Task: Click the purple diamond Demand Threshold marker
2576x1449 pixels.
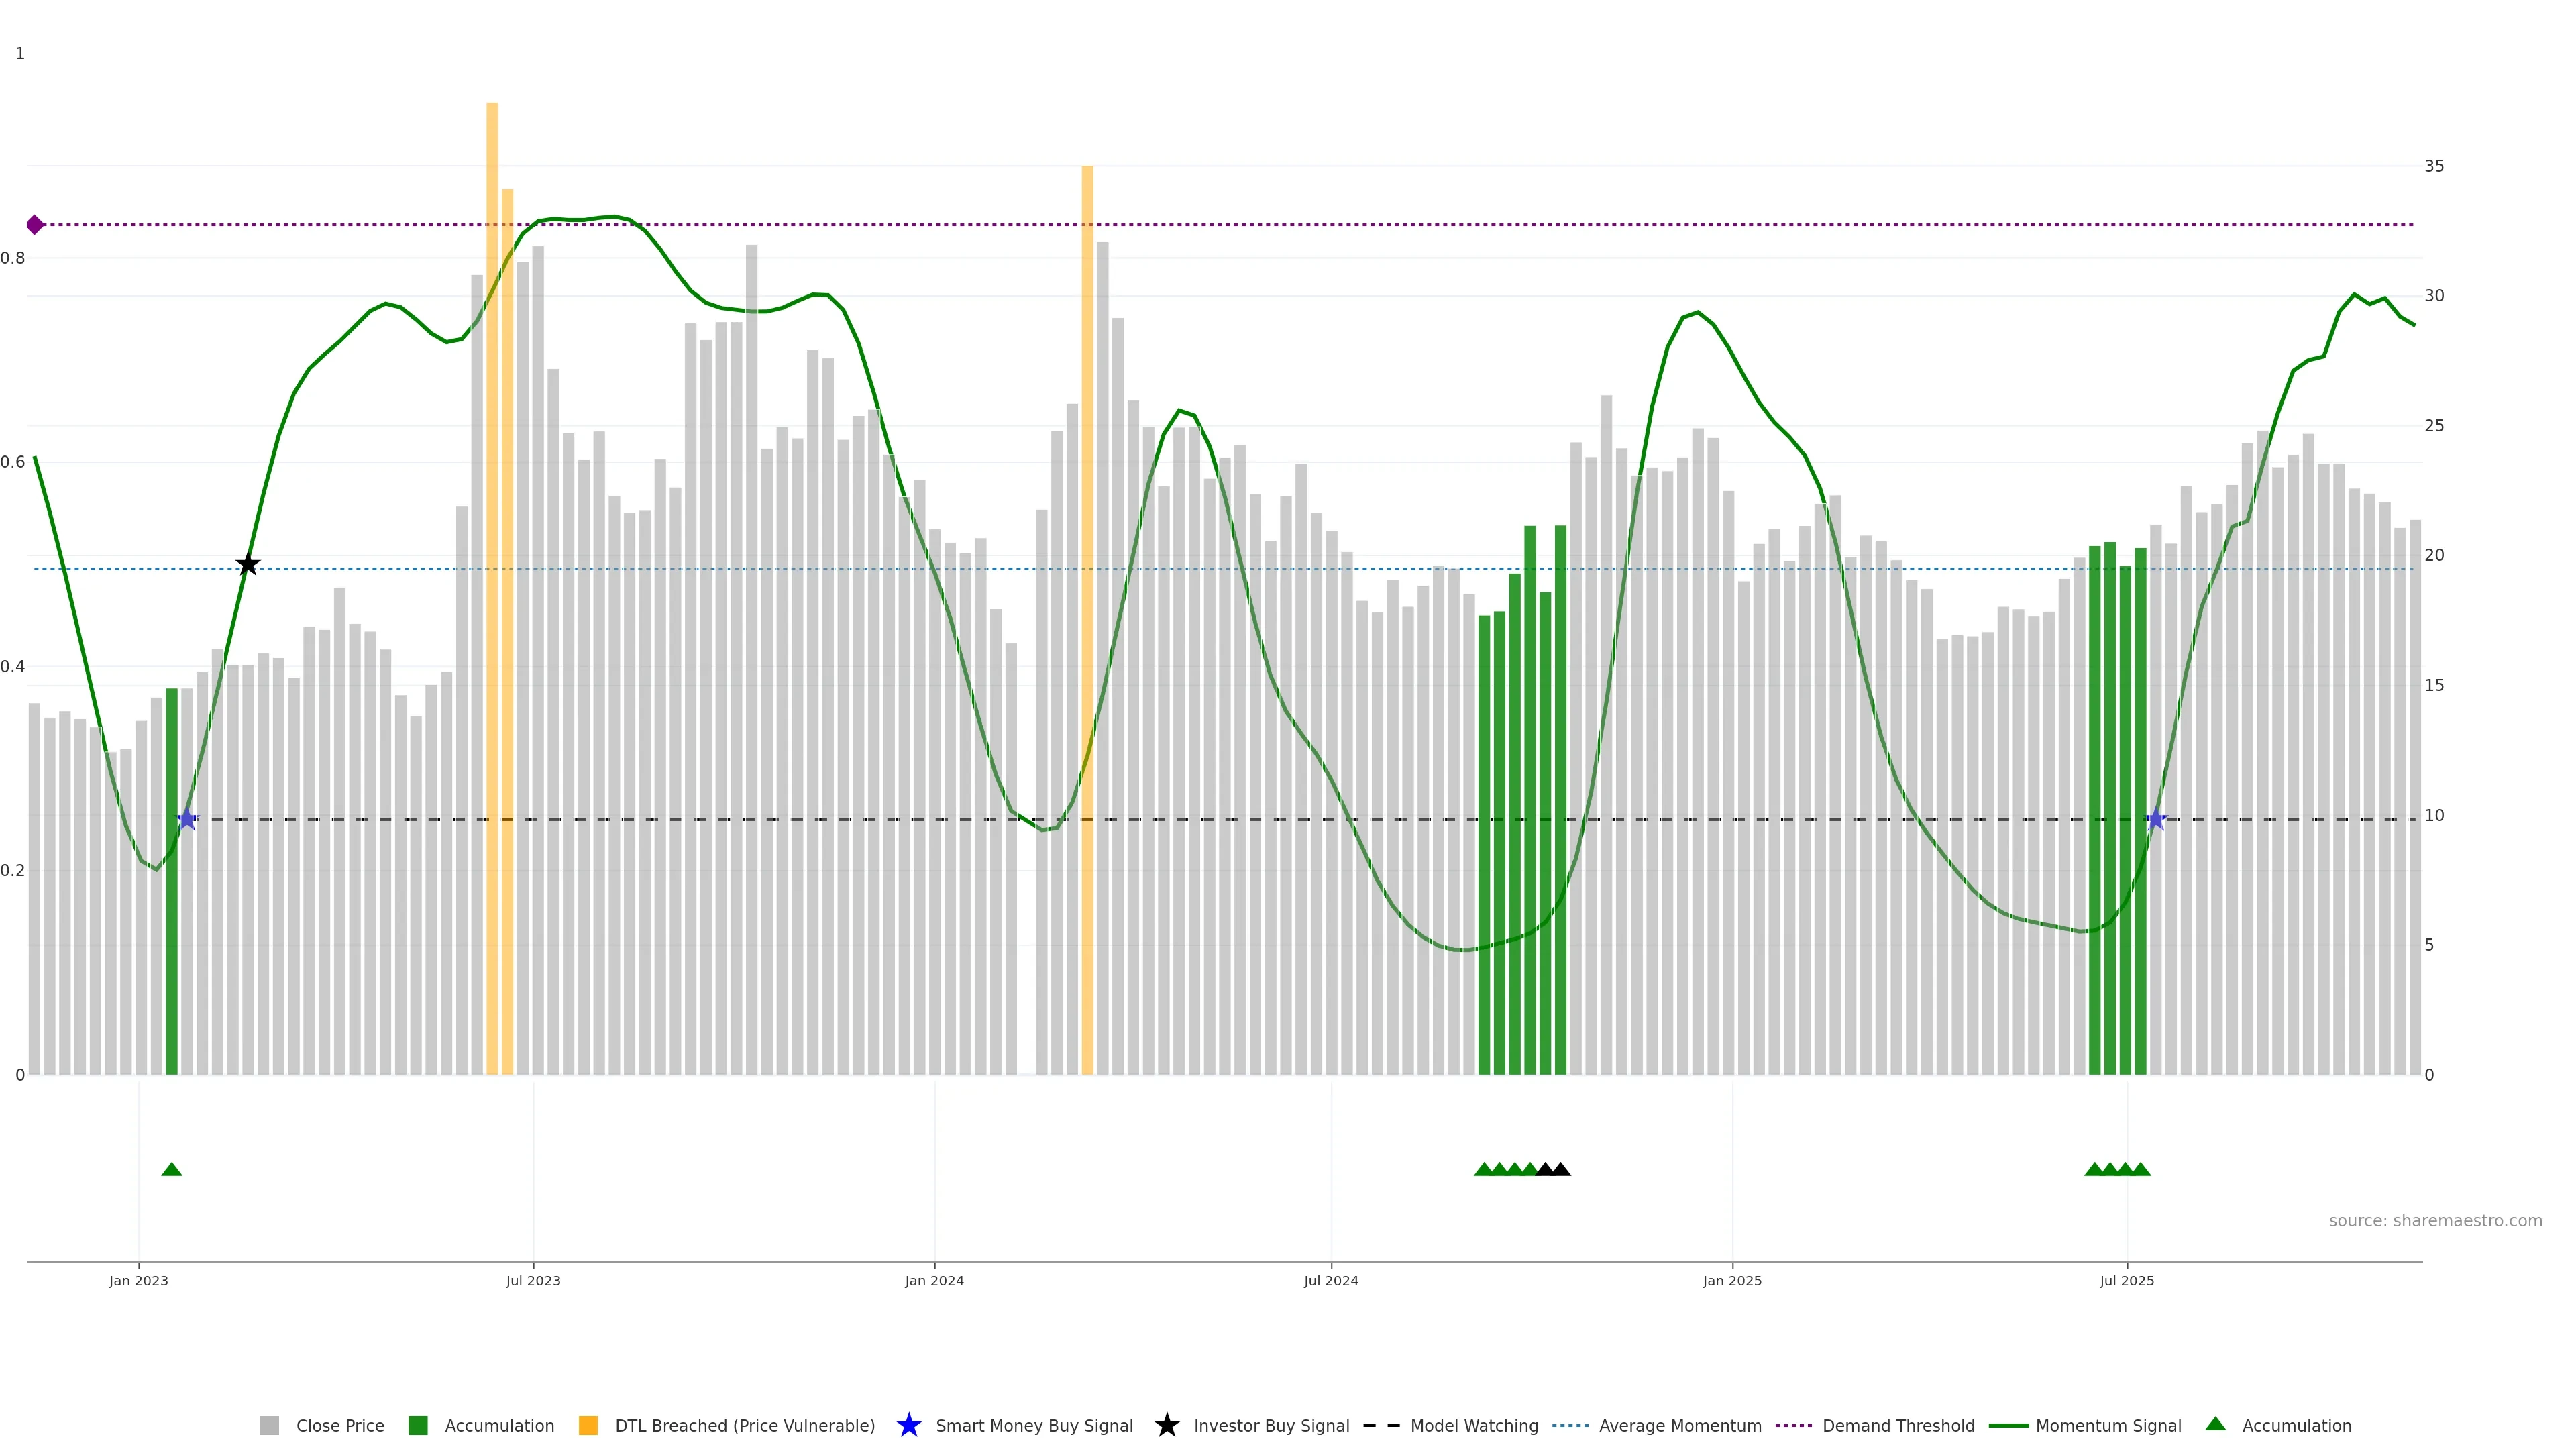Action: point(35,225)
